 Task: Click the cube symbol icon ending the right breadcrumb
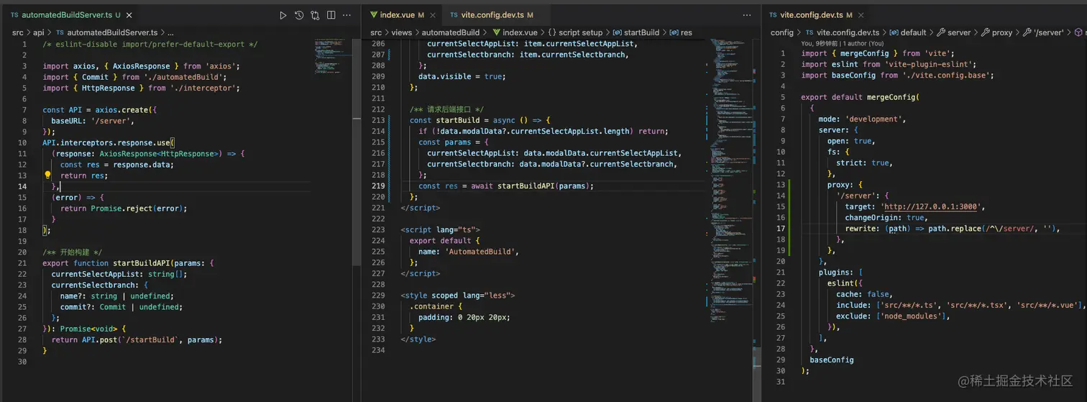click(x=1079, y=32)
